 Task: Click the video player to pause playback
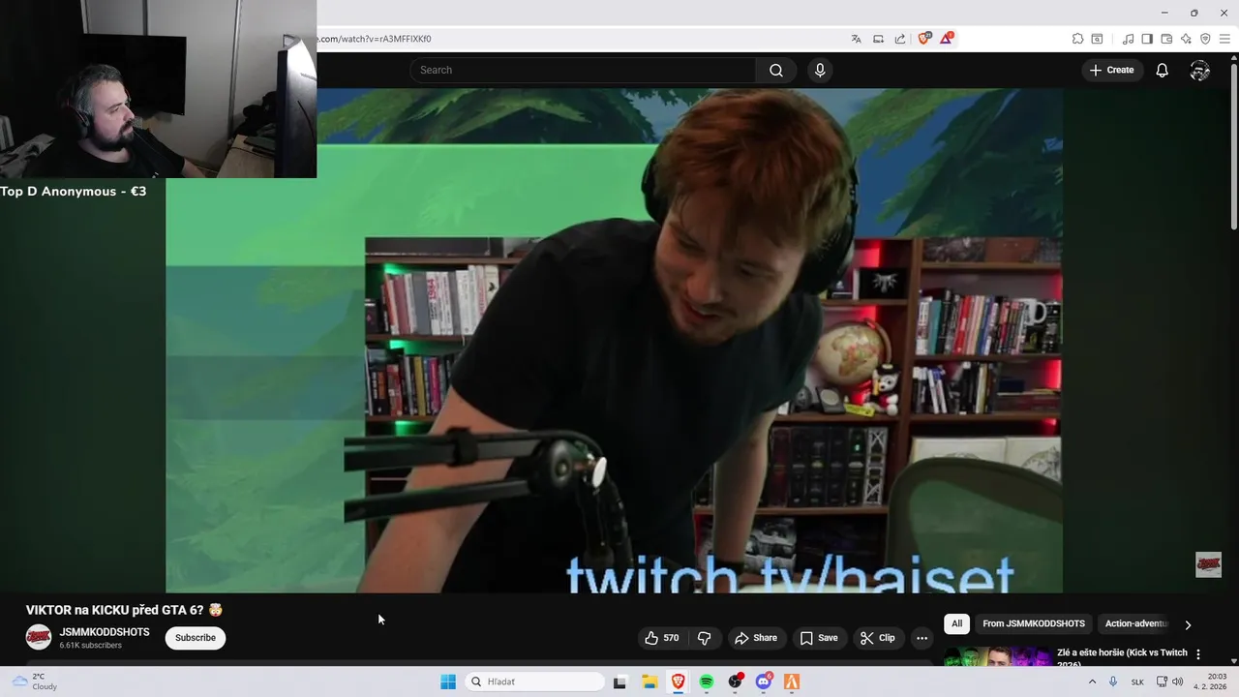coord(614,339)
